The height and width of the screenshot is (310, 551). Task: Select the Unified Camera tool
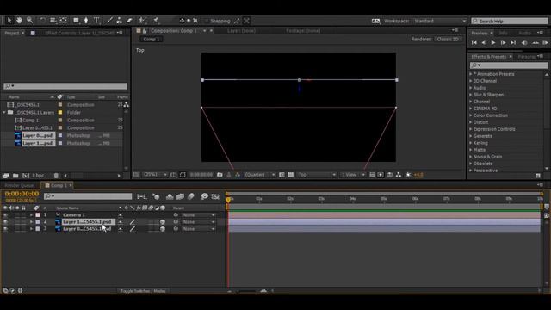click(53, 21)
